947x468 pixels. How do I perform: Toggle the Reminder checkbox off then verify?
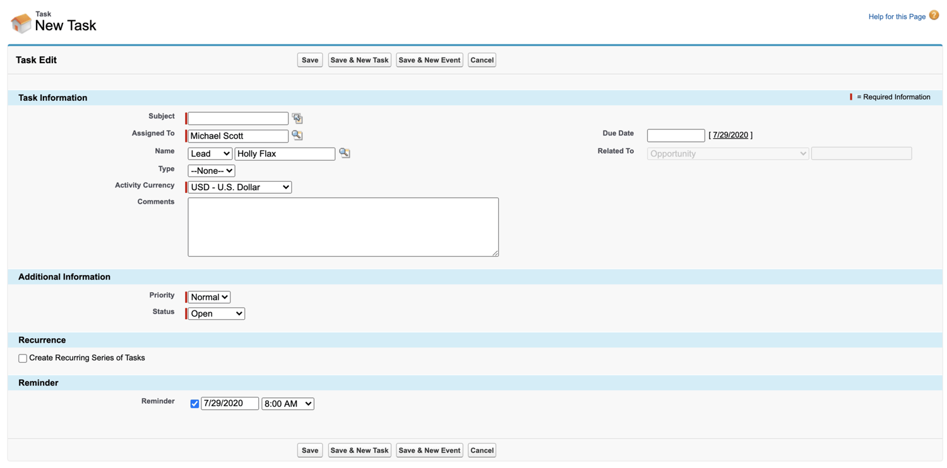(194, 404)
